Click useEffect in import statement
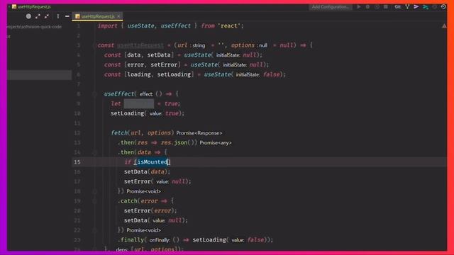This screenshot has width=454, height=255. tap(176, 25)
